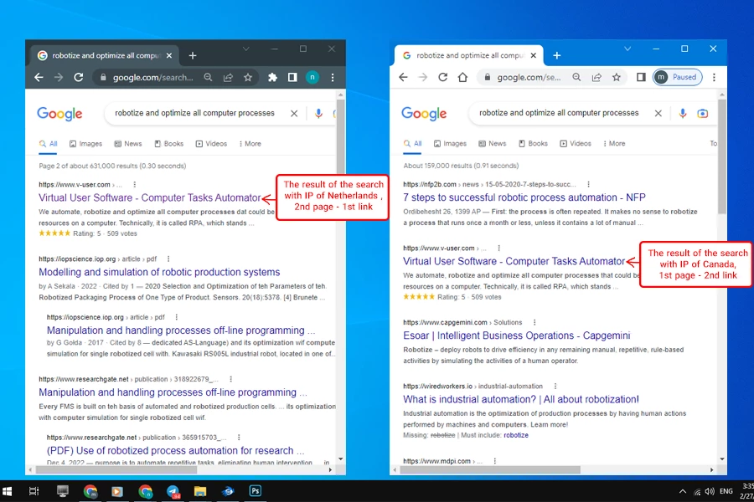Screen dimensions: 754x502
Task: Click back arrow in left dark Chrome window
Action: (x=39, y=77)
